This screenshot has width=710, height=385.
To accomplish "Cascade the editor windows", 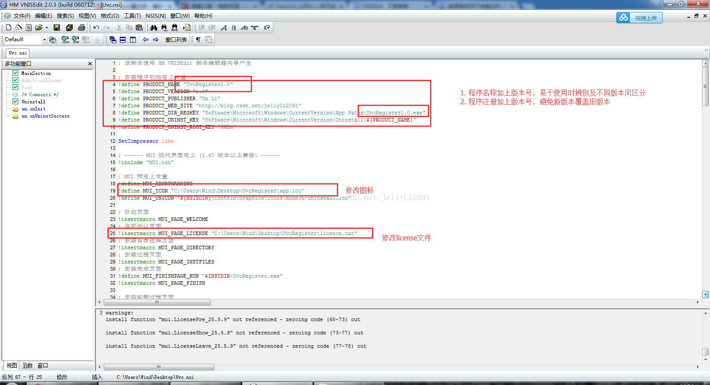I will click(113, 40).
